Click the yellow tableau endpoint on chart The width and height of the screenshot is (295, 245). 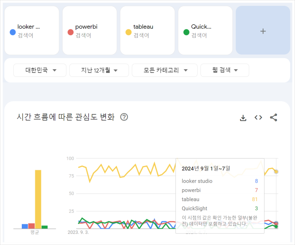276,172
